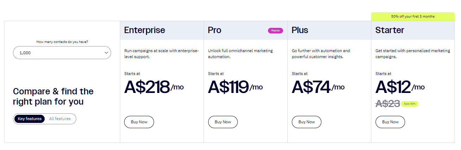Click the 50% off first 3 months banner

click(x=412, y=17)
